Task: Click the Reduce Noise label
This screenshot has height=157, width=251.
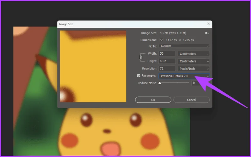Action: (147, 83)
